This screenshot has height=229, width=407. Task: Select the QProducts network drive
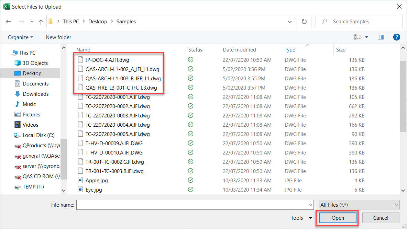[37, 146]
